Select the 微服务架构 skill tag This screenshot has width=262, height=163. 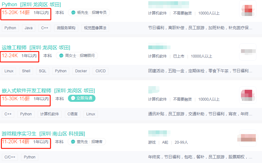point(66,28)
